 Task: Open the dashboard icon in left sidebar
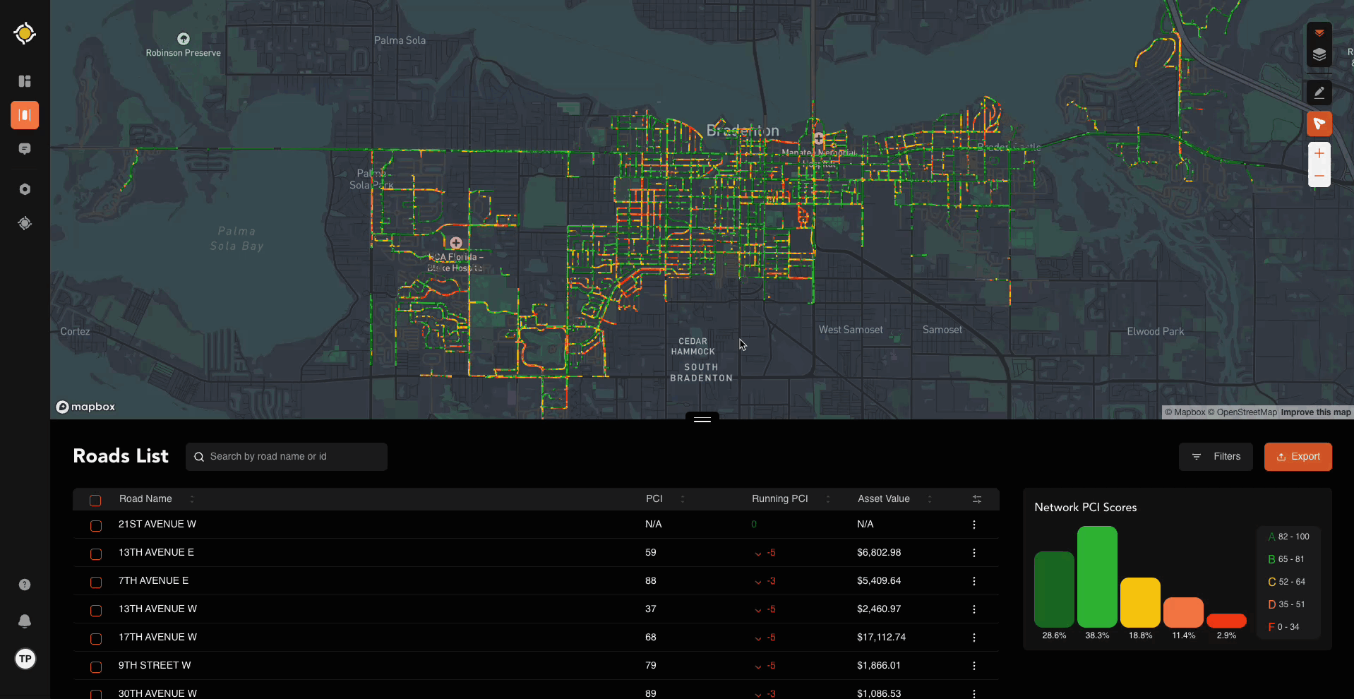(25, 81)
